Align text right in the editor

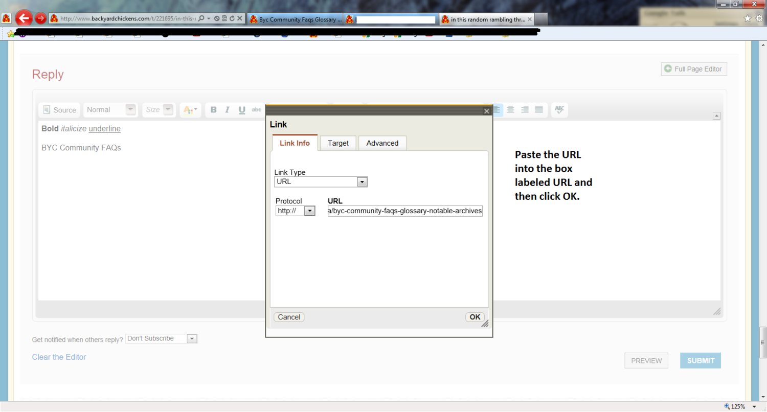(525, 109)
